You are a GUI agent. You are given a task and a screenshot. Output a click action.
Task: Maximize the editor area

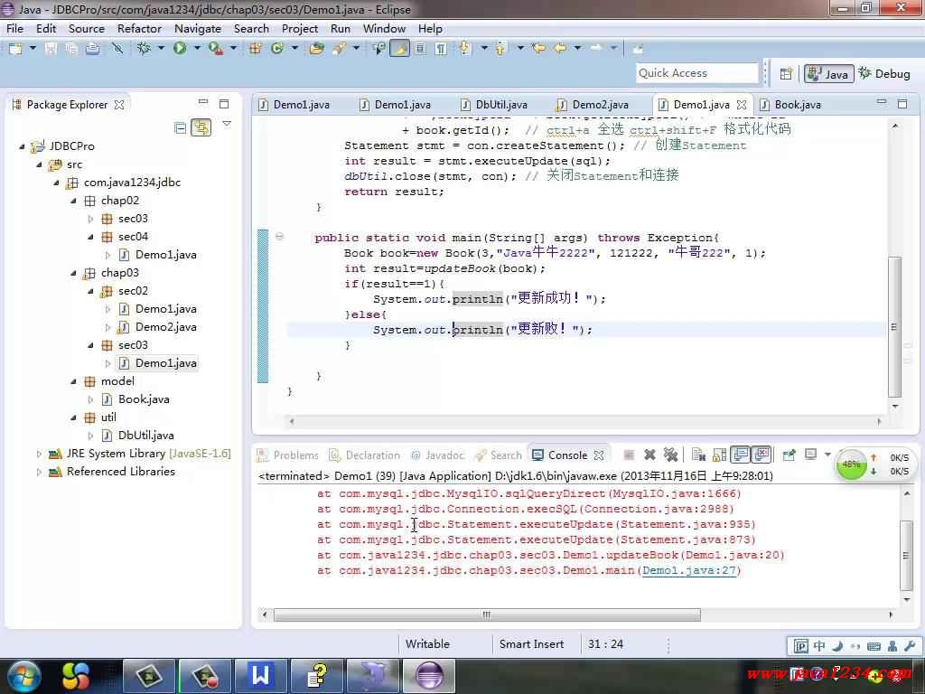(902, 104)
